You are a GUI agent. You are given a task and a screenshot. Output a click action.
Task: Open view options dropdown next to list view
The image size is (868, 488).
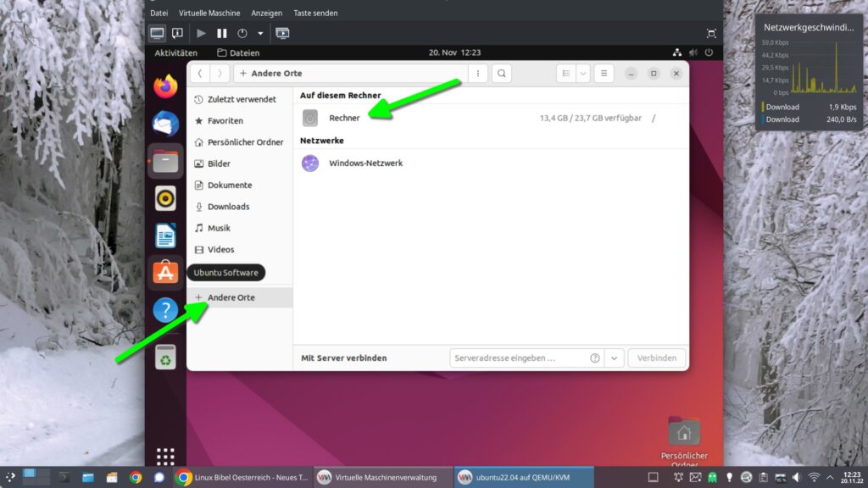(583, 74)
